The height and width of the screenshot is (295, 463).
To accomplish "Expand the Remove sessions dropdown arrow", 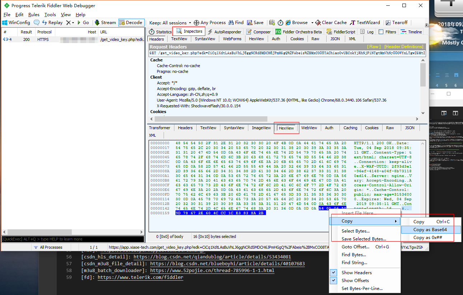I will coord(73,22).
